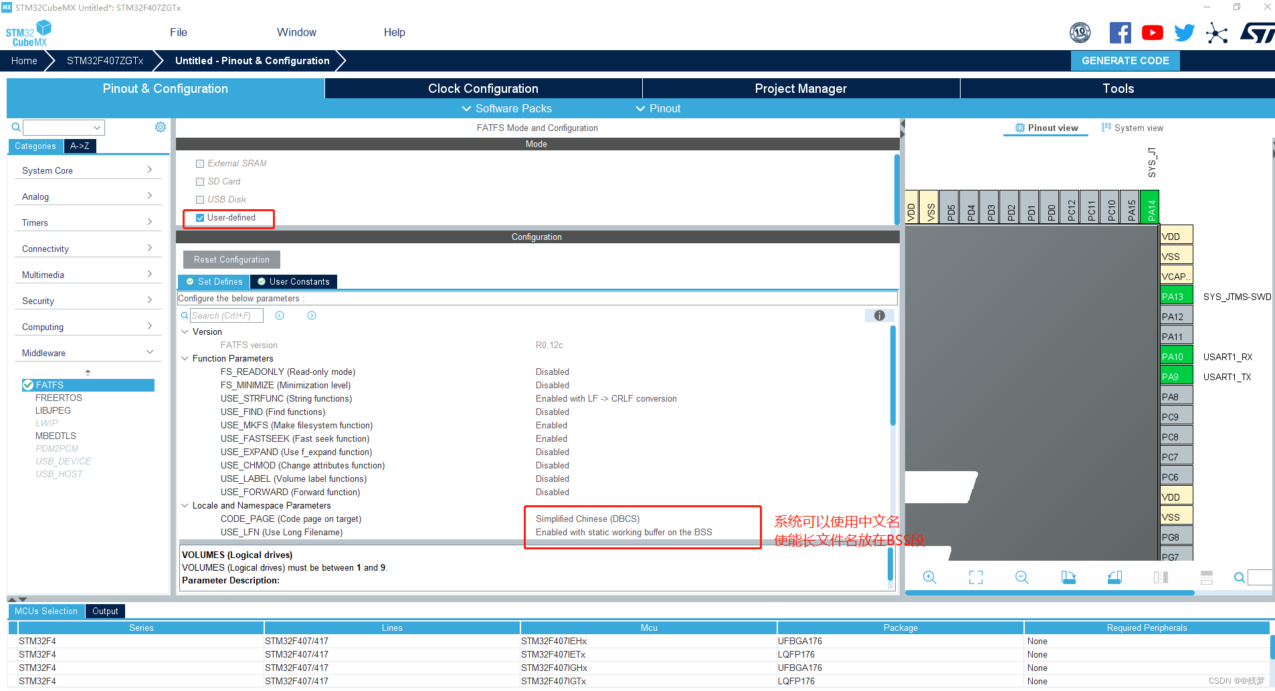Click the Pinout view chip icon
Viewport: 1275px width, 691px height.
[x=1020, y=128]
